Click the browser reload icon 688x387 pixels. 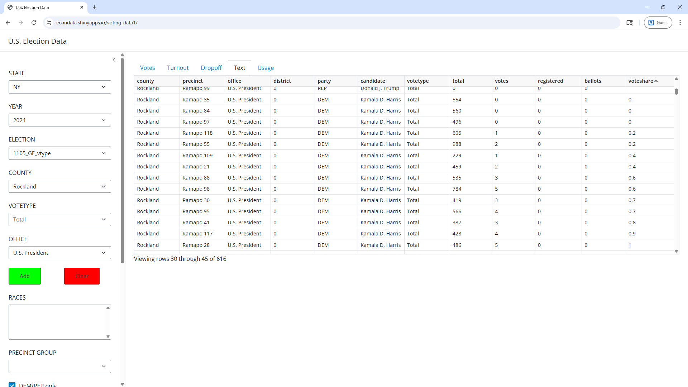pos(34,23)
